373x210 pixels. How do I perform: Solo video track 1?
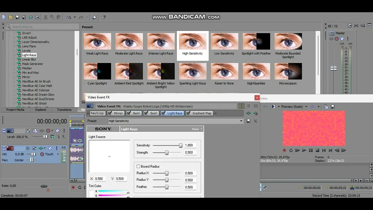[x=64, y=131]
